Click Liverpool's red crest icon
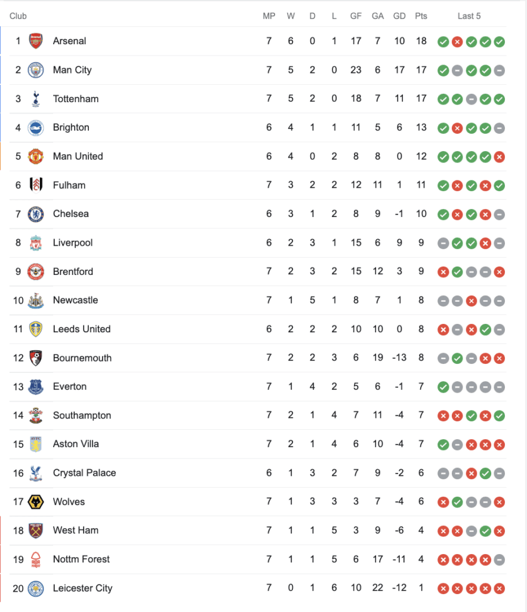This screenshot has height=612, width=527. [36, 243]
